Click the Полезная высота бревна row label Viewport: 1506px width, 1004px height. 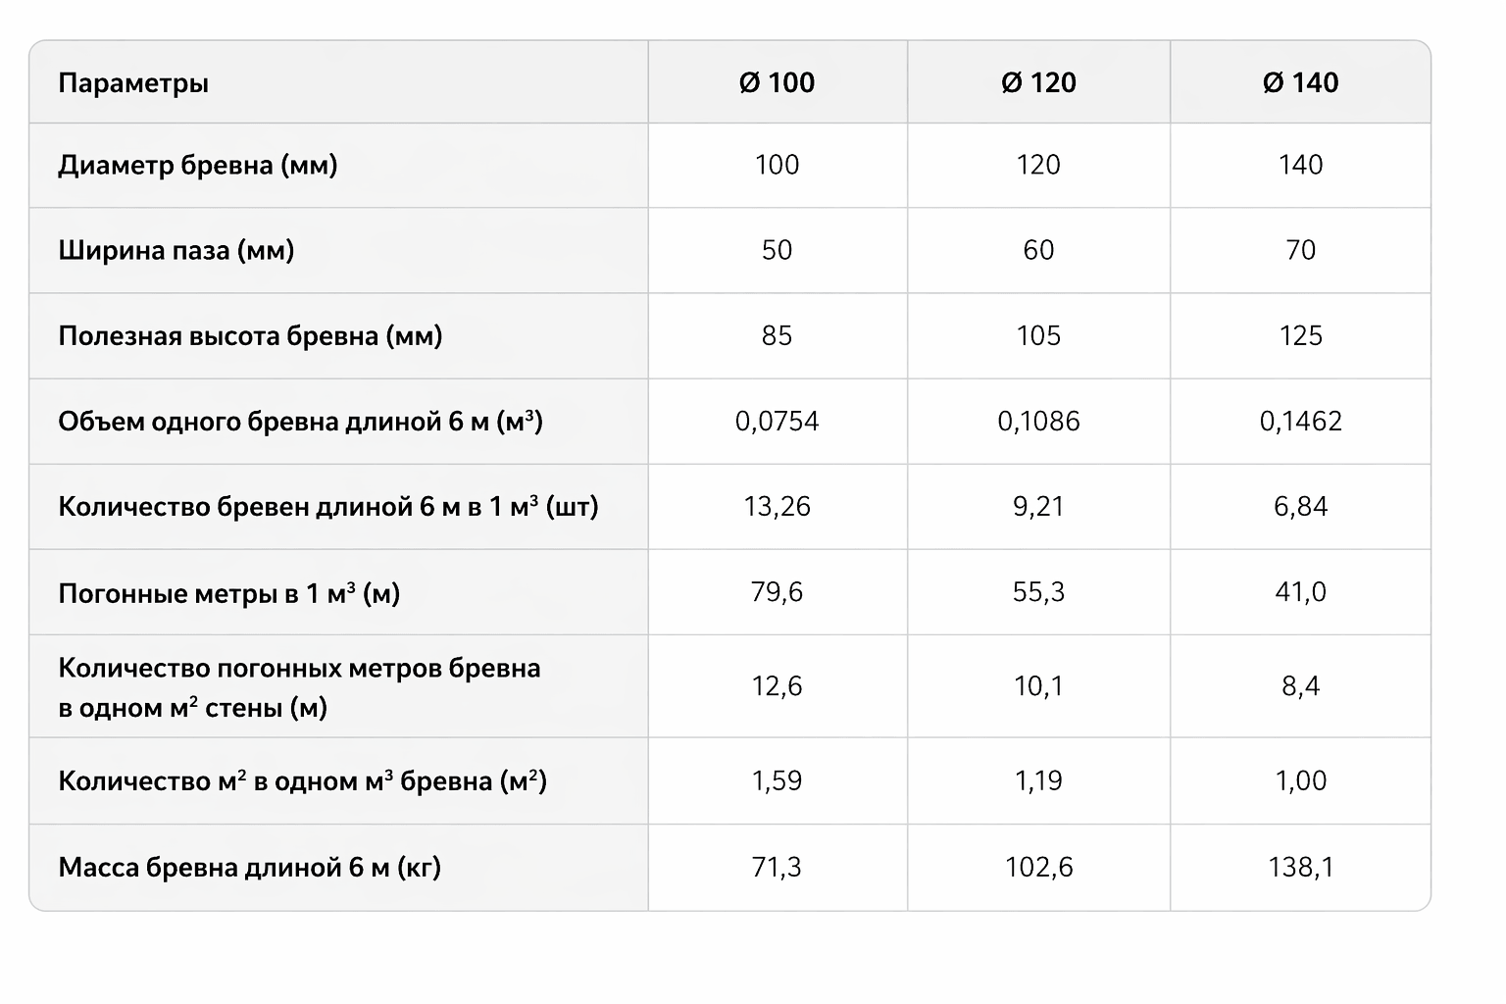[x=250, y=336]
